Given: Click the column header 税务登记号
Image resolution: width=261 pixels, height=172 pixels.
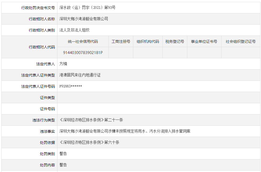Looking at the screenshot, I should [175, 41].
